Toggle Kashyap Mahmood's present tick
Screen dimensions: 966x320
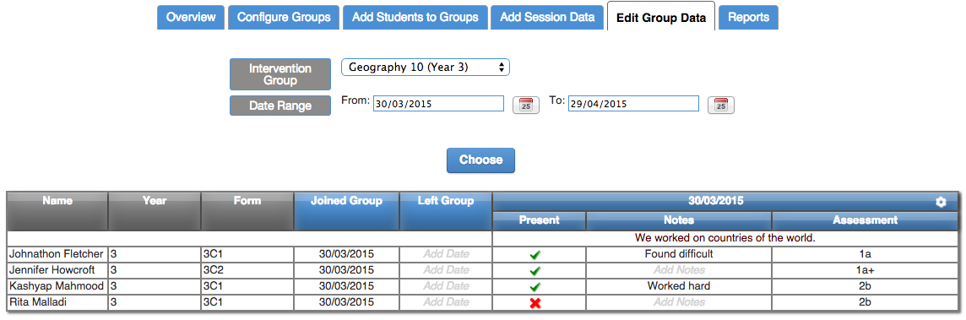(535, 287)
